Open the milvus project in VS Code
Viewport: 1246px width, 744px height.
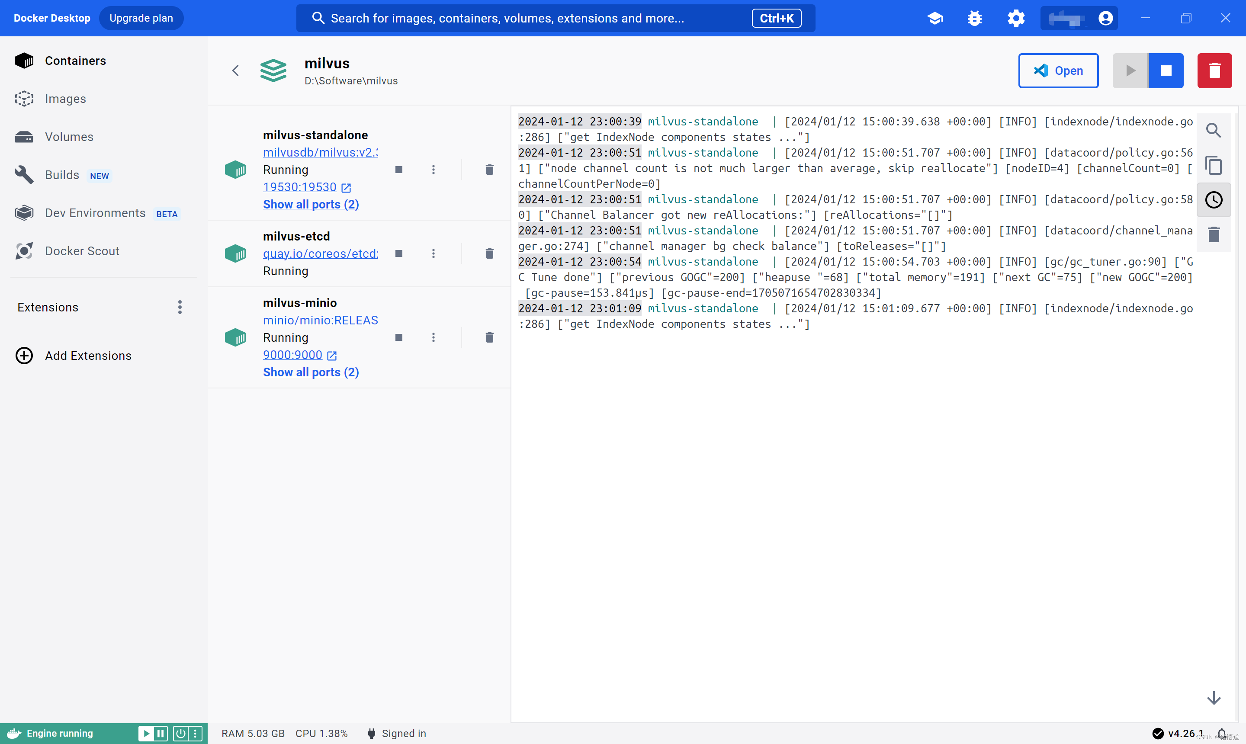coord(1058,71)
